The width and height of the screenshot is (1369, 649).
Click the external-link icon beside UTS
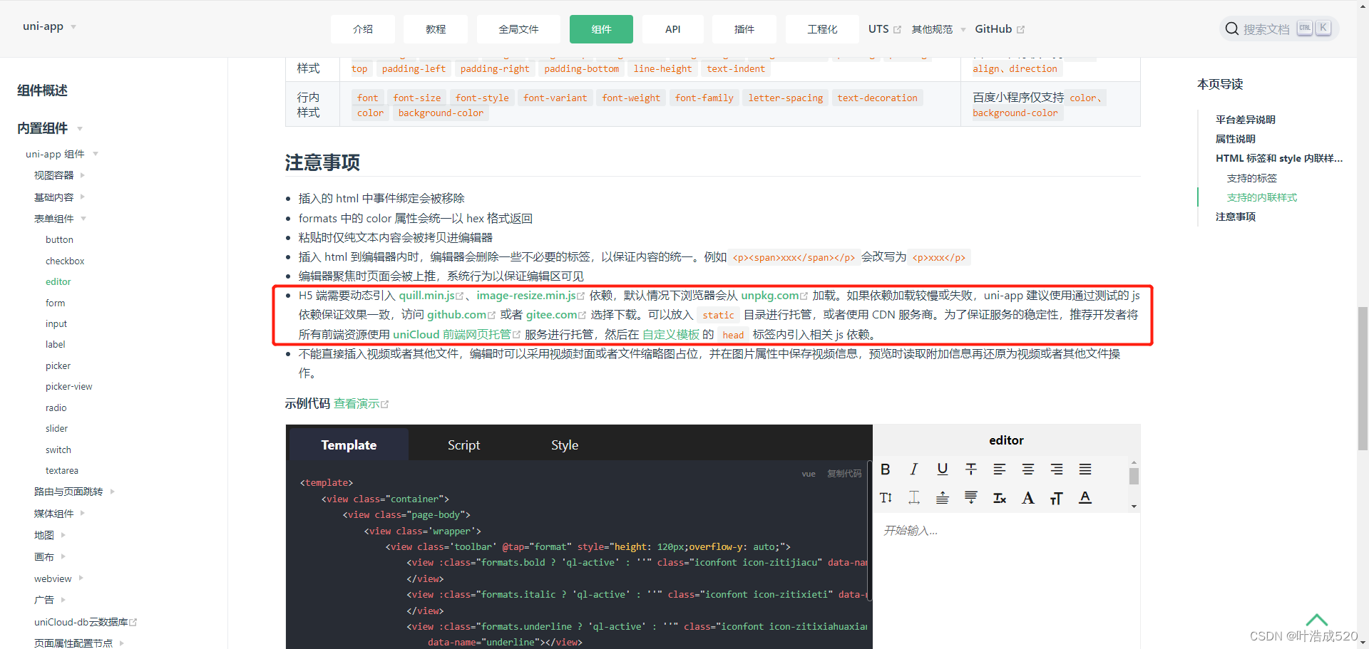[x=897, y=29]
